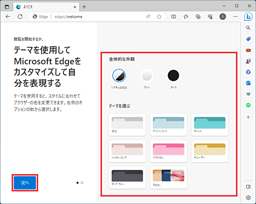256x204 pixels.
Task: Open a new tab with plus button
Action: (84, 7)
